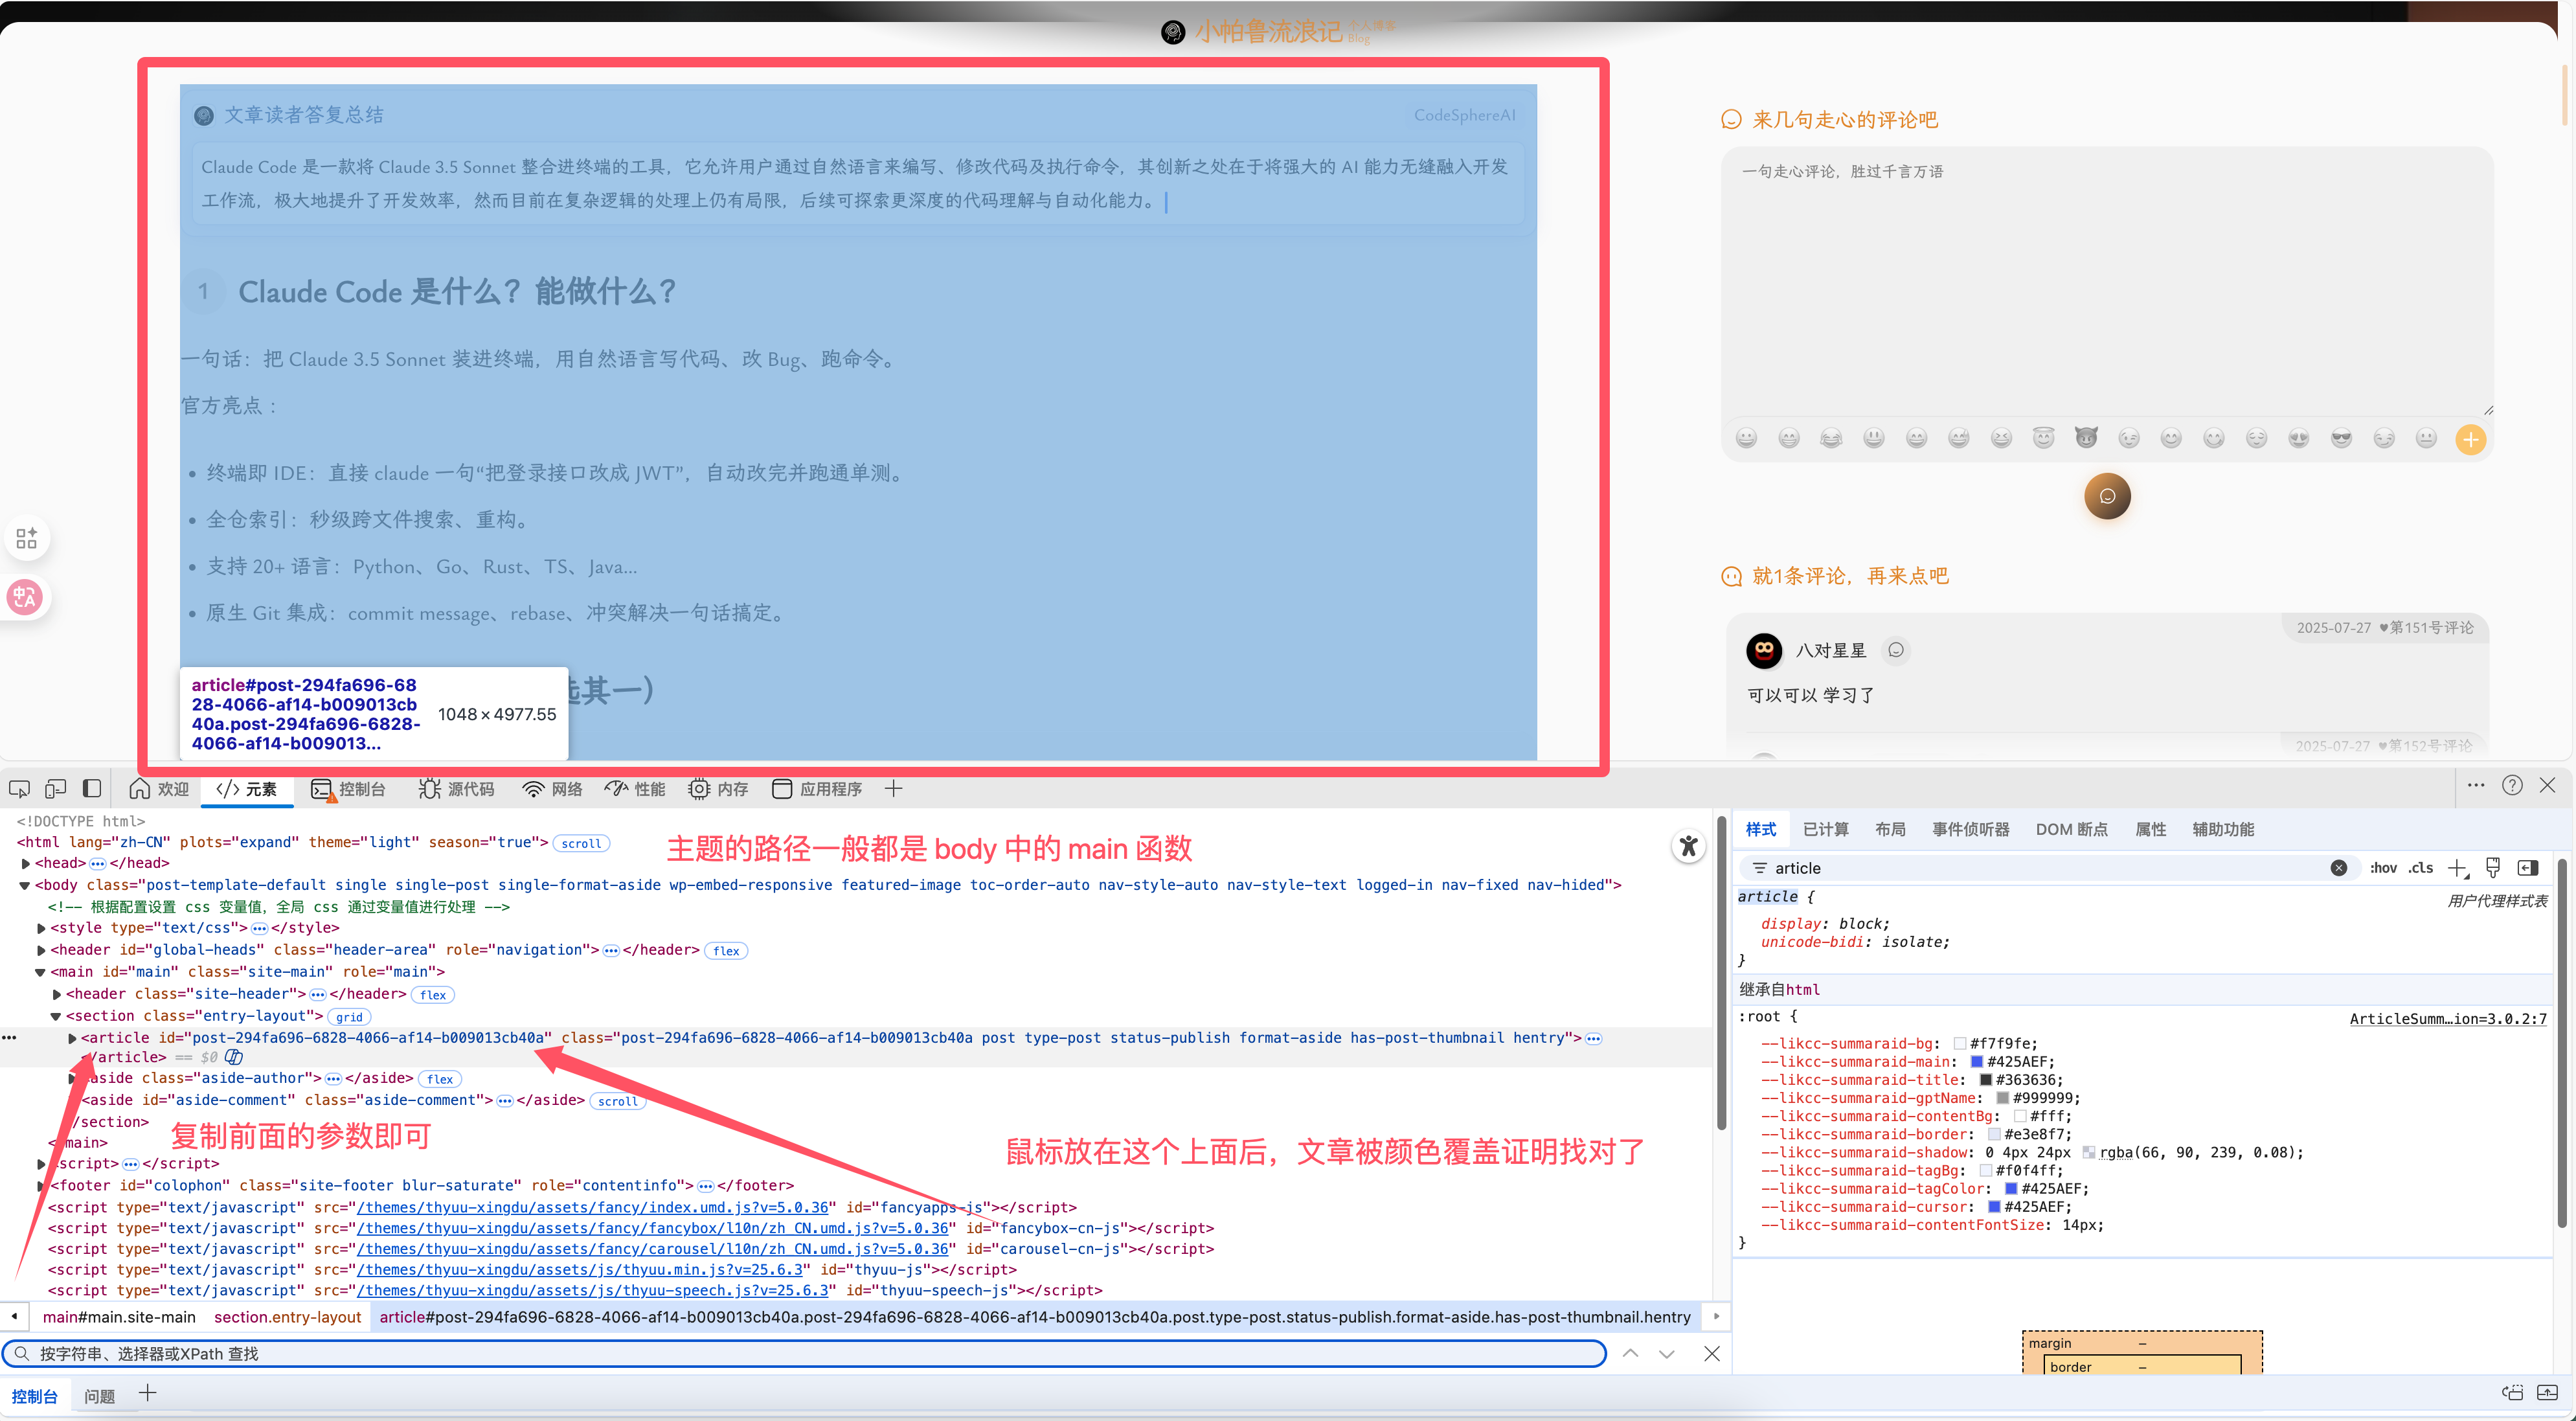Viewport: 2576px width, 1421px height.
Task: Toggle device emulation mode icon
Action: point(55,789)
